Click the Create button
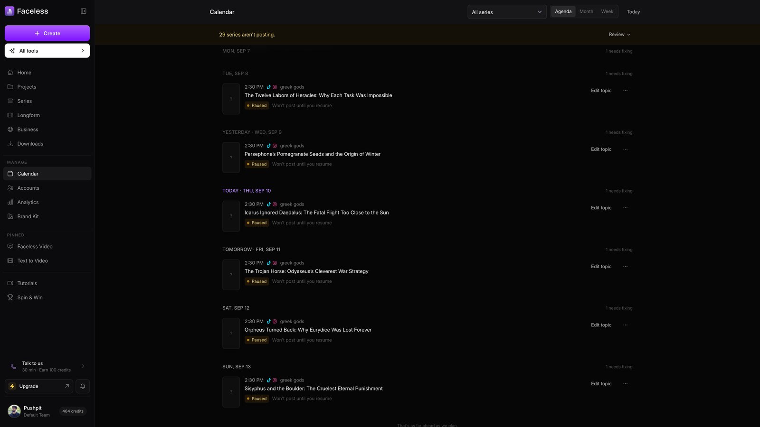Viewport: 760px width, 427px height. [47, 33]
